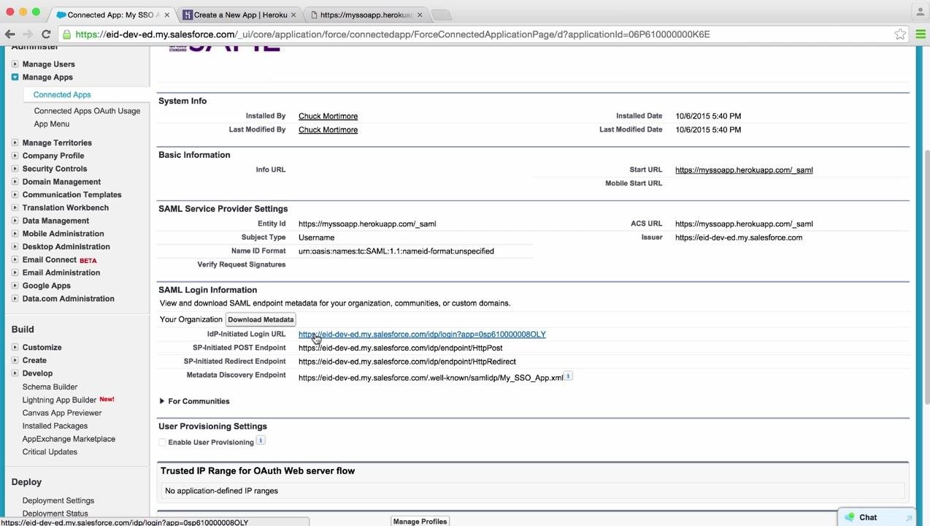Collapse Manage Apps section

pyautogui.click(x=15, y=77)
